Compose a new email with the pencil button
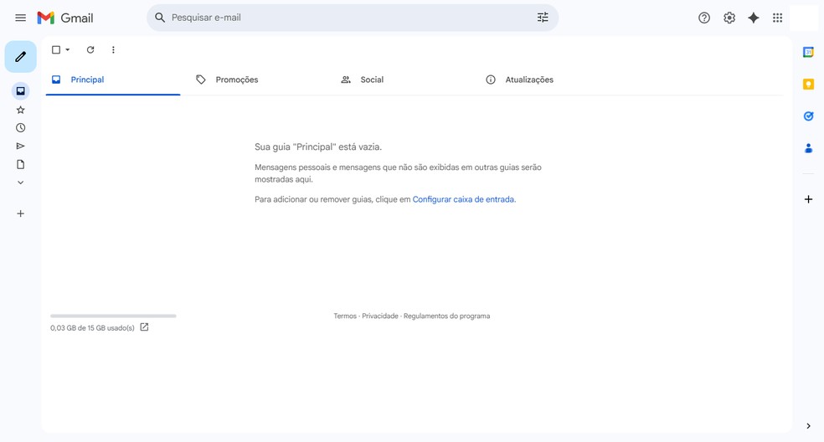This screenshot has width=824, height=442. click(20, 57)
